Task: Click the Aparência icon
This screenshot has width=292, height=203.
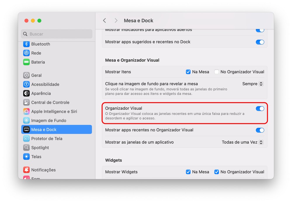Action: 26,93
